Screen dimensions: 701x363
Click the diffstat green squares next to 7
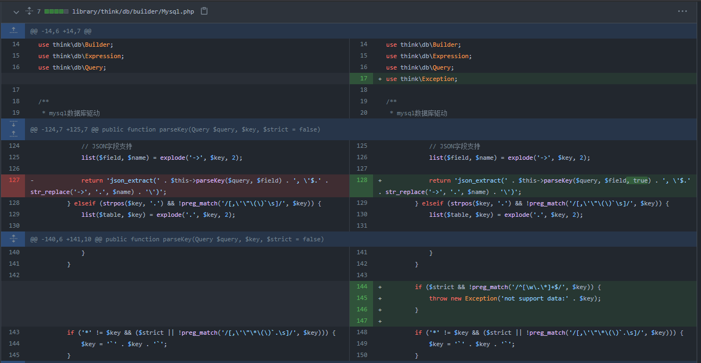point(56,11)
